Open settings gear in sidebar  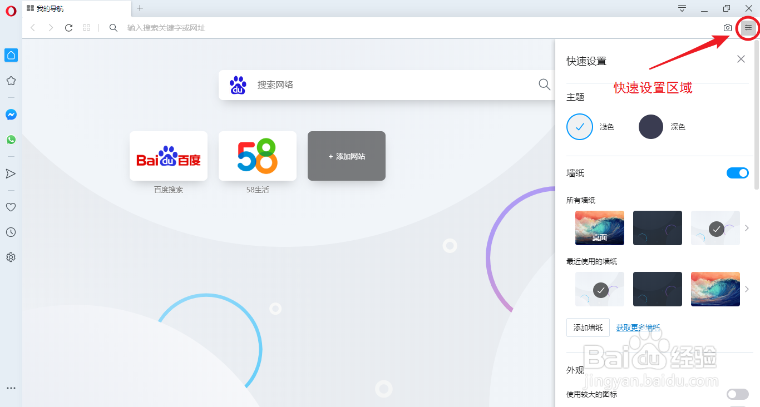point(11,257)
